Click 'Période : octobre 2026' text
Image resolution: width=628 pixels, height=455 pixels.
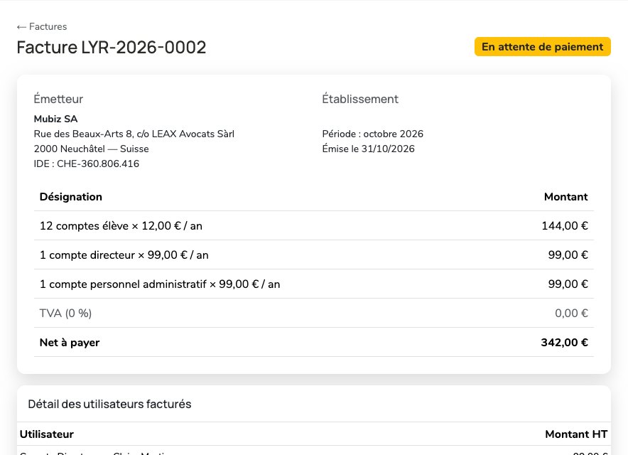pos(372,134)
